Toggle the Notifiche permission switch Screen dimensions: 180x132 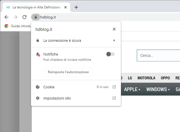tap(110, 54)
